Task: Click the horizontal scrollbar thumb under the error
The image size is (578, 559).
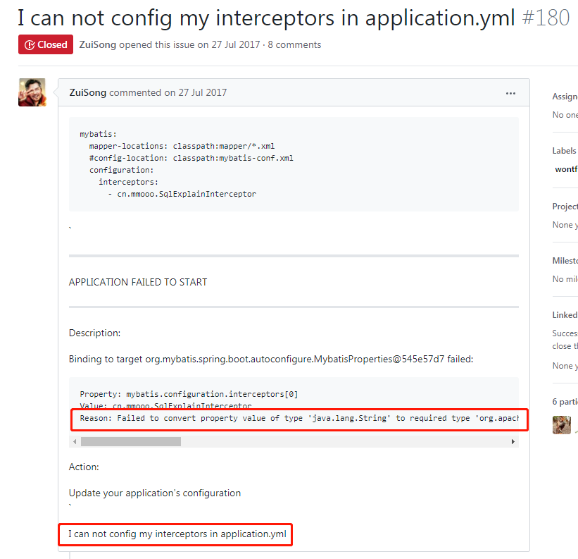Action: click(130, 441)
